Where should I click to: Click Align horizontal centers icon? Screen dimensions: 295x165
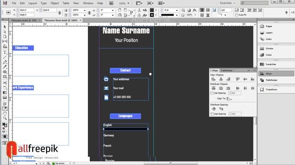(221, 79)
